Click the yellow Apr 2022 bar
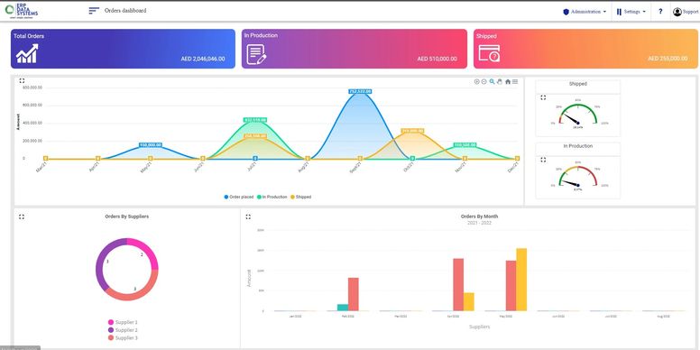The image size is (700, 350). 469,302
